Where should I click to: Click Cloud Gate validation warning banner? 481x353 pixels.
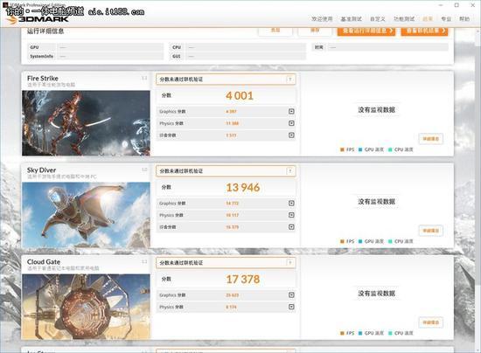[226, 263]
